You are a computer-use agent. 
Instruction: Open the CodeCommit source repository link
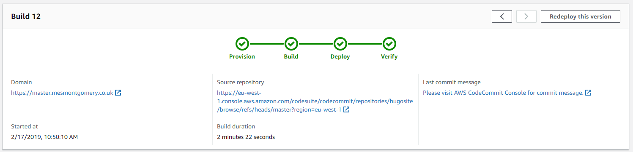click(x=315, y=101)
